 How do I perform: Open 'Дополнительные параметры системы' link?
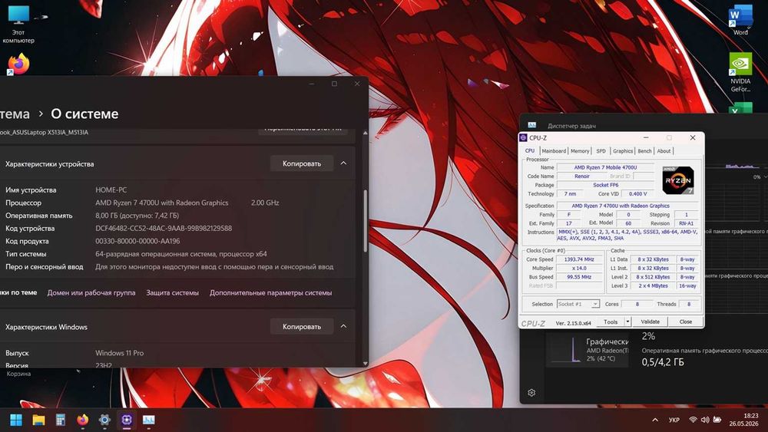(x=271, y=292)
